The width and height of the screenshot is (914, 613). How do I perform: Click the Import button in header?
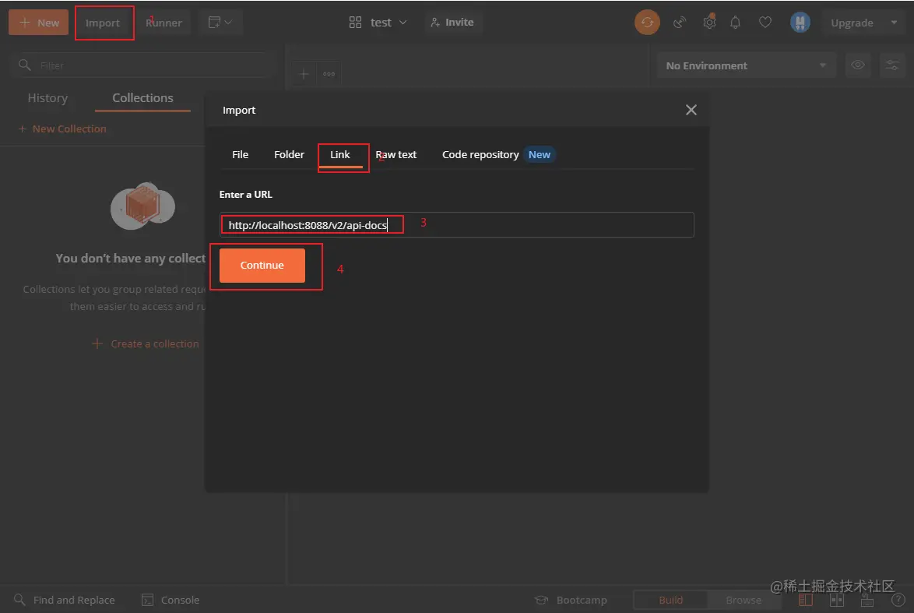coord(103,23)
